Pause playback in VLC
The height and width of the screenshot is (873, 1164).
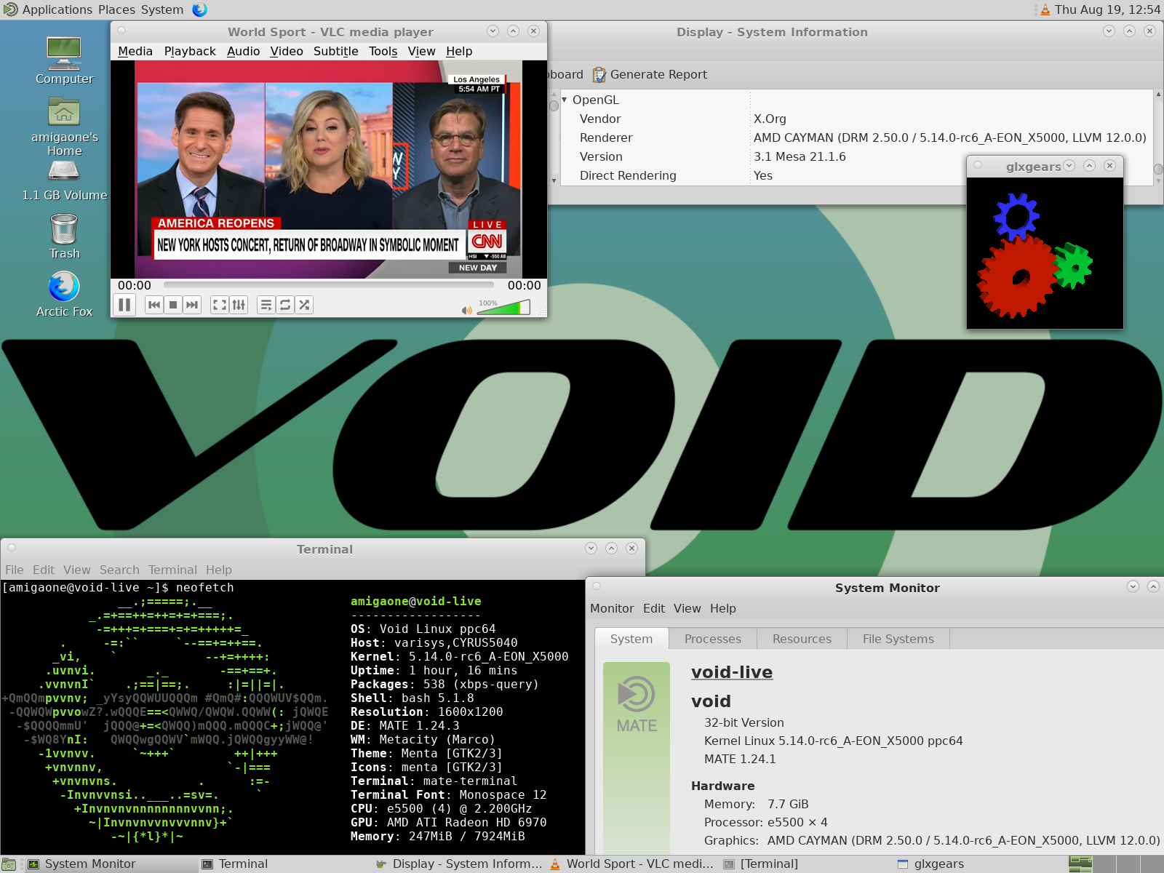point(124,305)
